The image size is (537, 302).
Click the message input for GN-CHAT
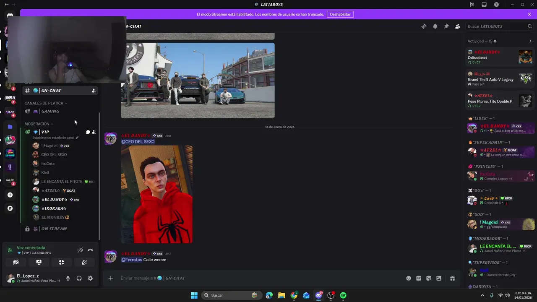[260, 278]
